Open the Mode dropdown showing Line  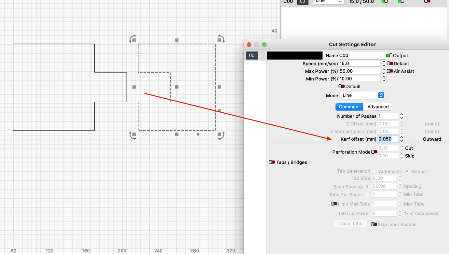[x=362, y=95]
